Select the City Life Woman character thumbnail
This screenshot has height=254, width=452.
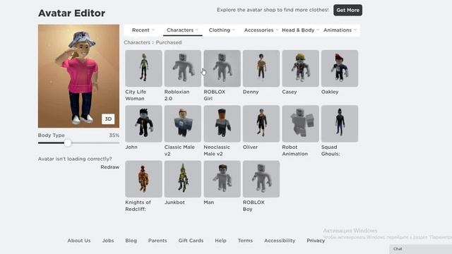143,68
